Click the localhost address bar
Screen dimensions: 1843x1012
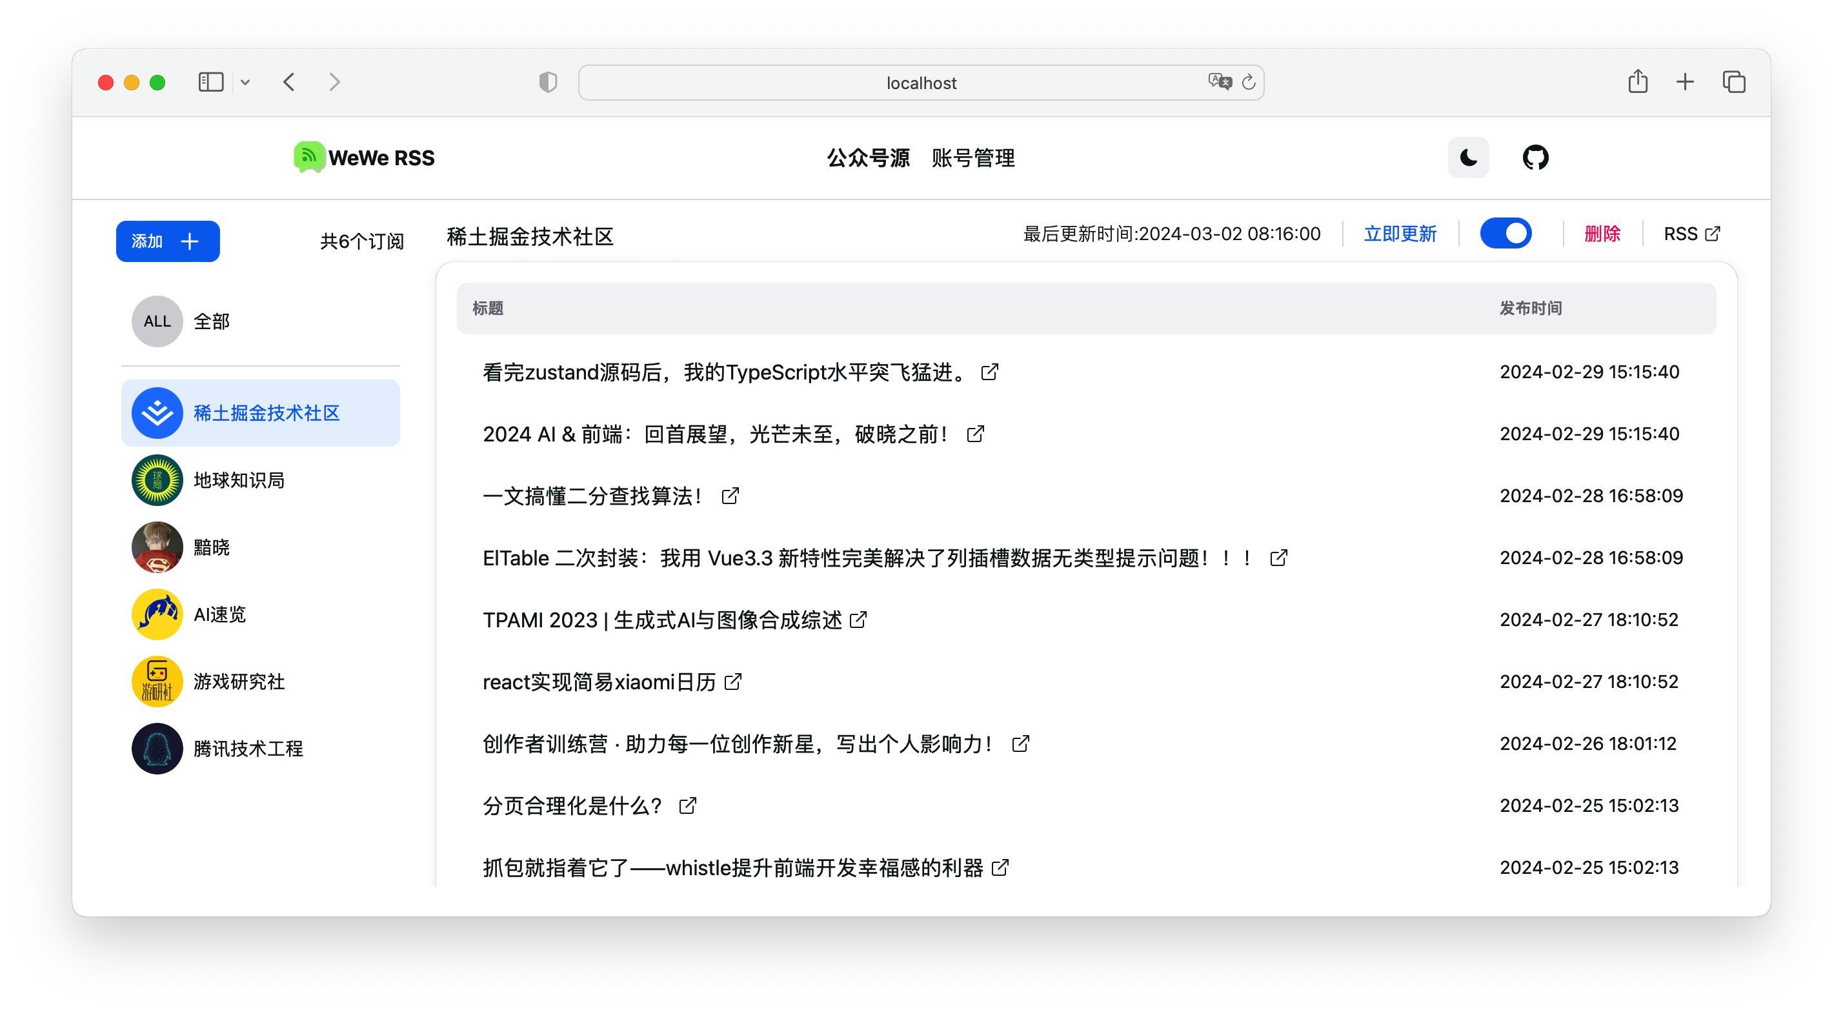pos(920,83)
